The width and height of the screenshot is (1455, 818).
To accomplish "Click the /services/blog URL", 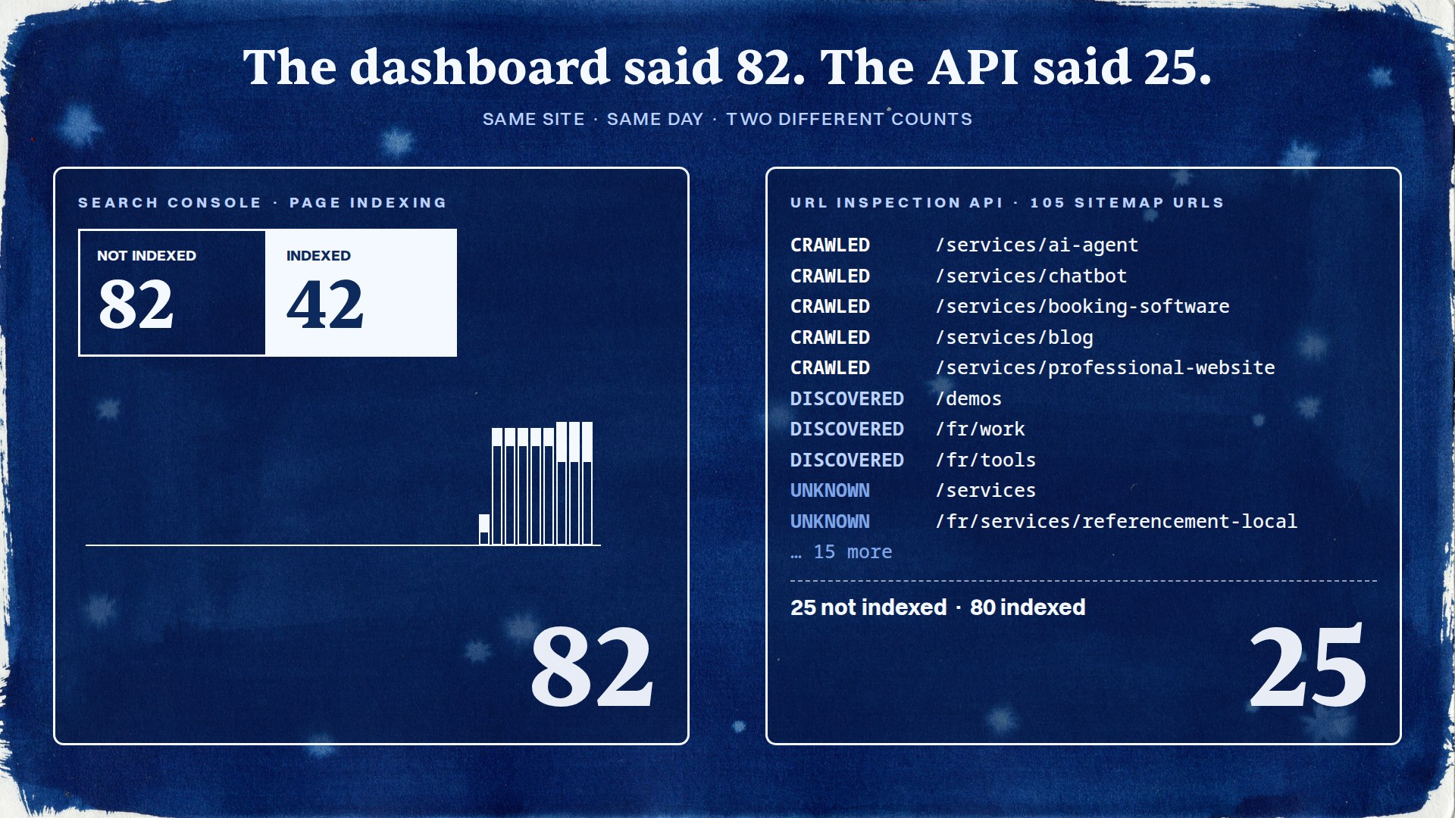I will click(1014, 337).
